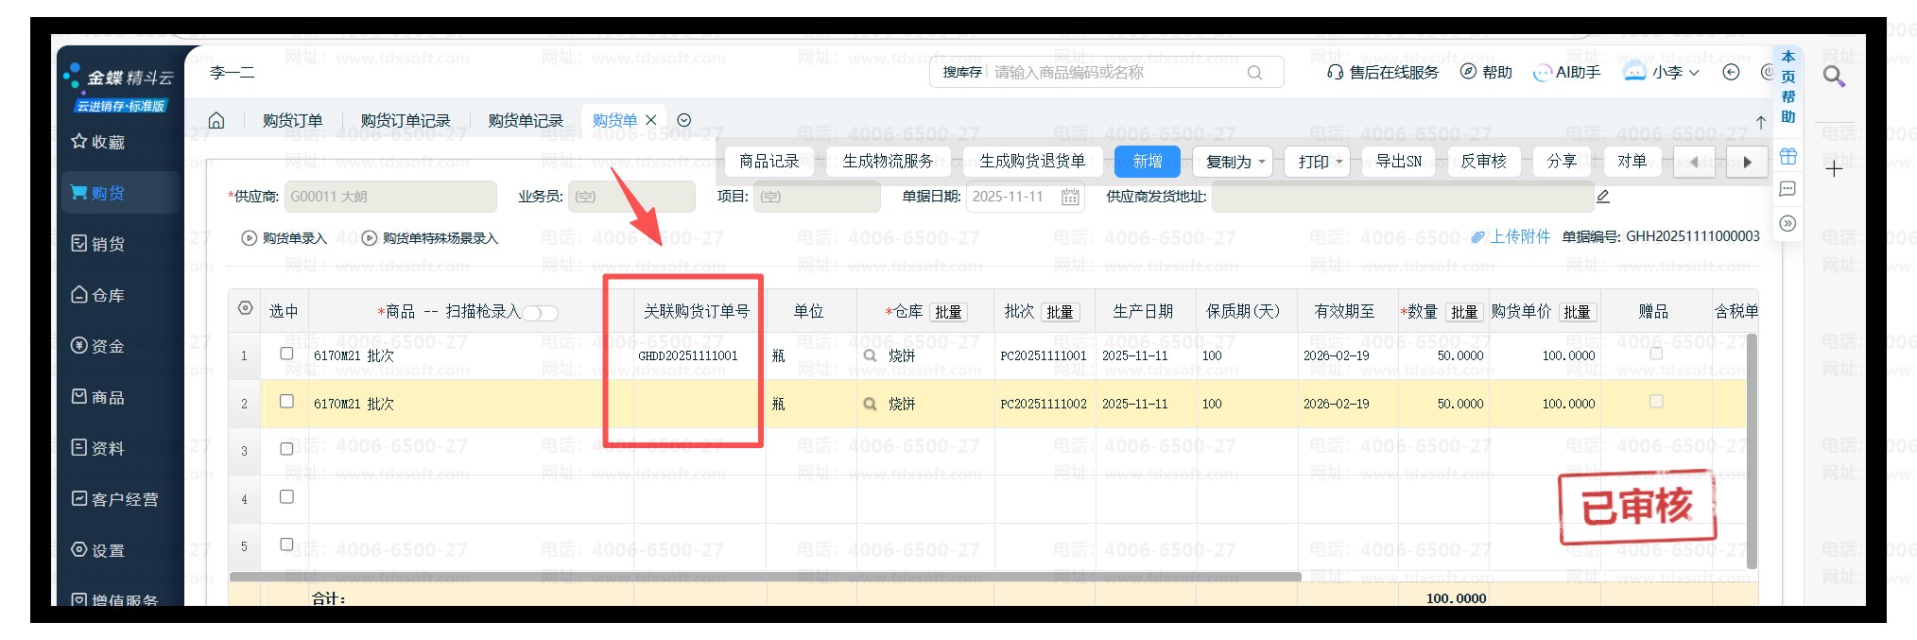Click the edit pencil for supplier shipping address
The image size is (1917, 640).
coord(1603,197)
